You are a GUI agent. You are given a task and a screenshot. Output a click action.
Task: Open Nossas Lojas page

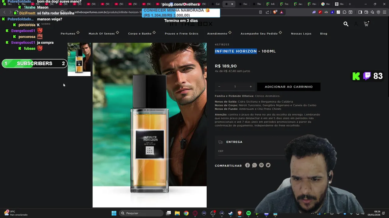(301, 34)
